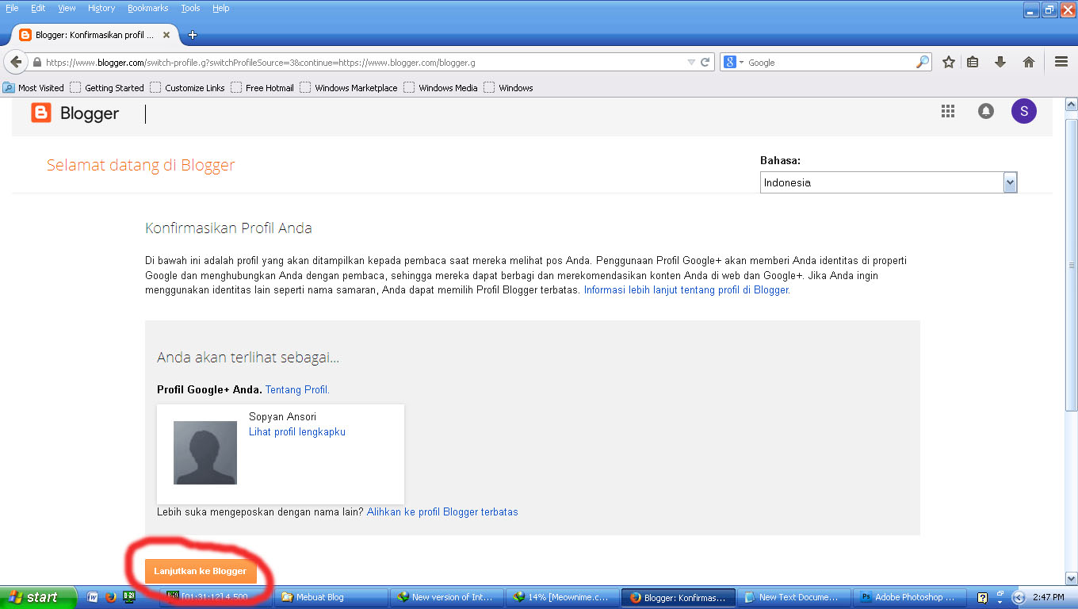Open the Most Visited bookmark

point(34,88)
